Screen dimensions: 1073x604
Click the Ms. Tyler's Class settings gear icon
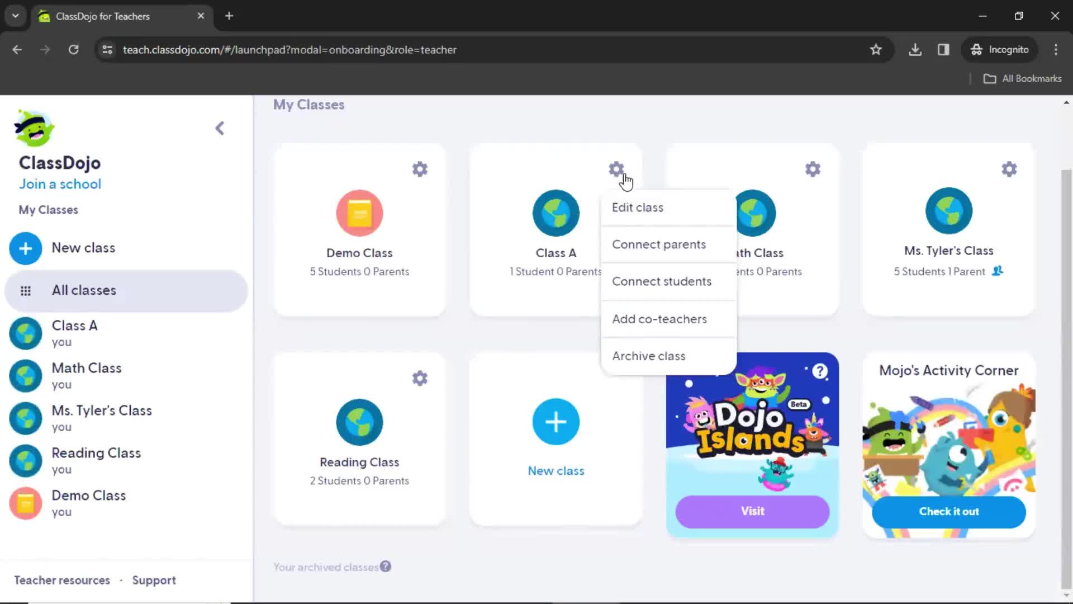(1009, 169)
